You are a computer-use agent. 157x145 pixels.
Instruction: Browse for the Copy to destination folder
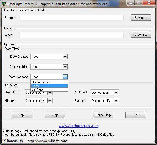click(141, 34)
